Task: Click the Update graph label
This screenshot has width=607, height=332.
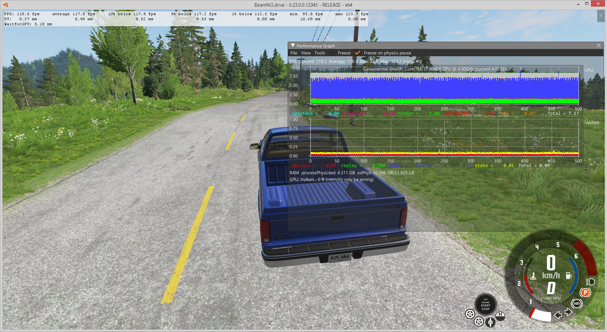Action: click(x=592, y=123)
